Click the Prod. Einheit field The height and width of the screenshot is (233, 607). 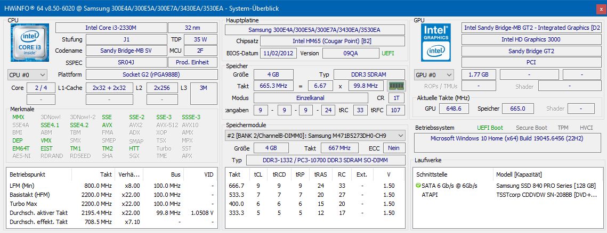click(x=192, y=62)
